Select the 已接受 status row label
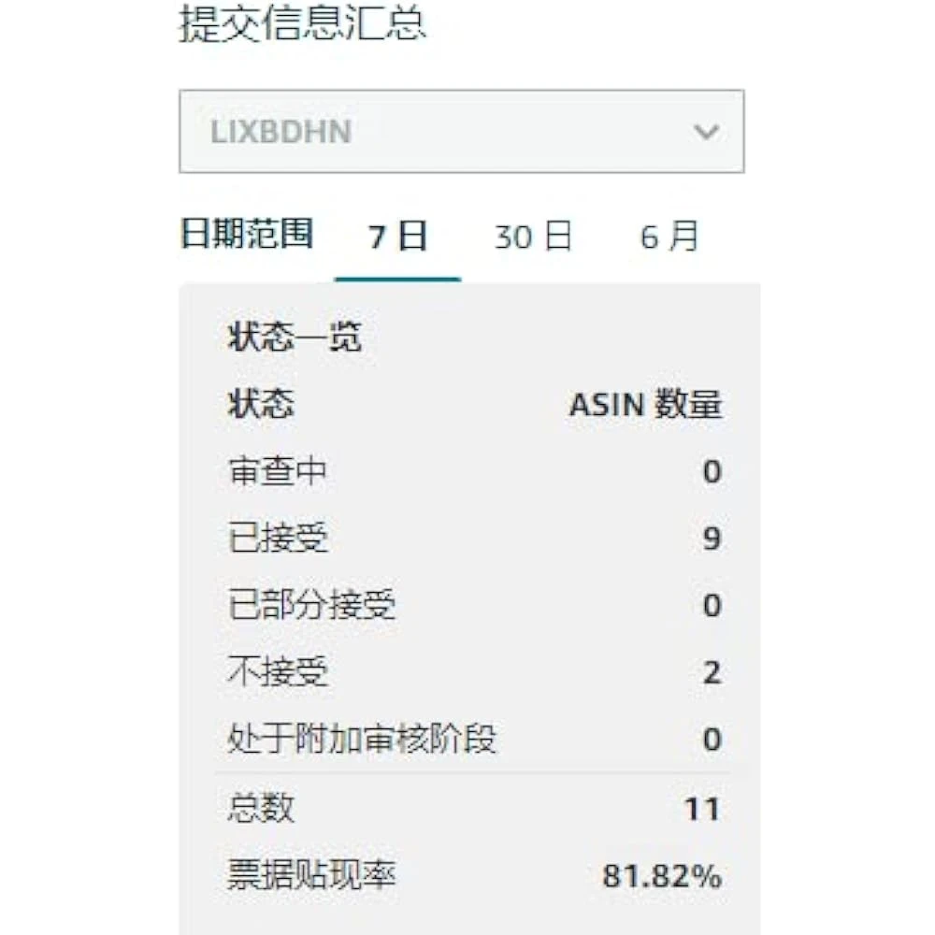The height and width of the screenshot is (935, 935). (278, 539)
